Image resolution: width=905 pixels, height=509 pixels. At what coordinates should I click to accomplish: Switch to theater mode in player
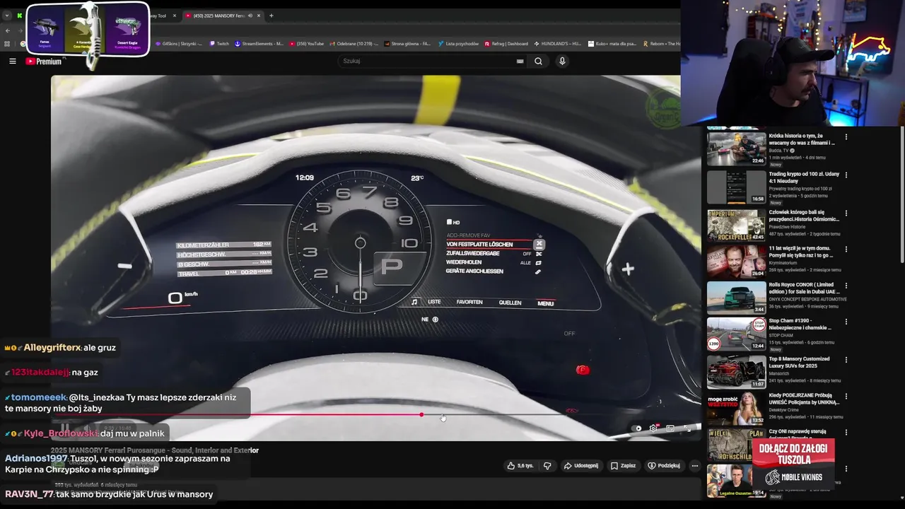[670, 428]
